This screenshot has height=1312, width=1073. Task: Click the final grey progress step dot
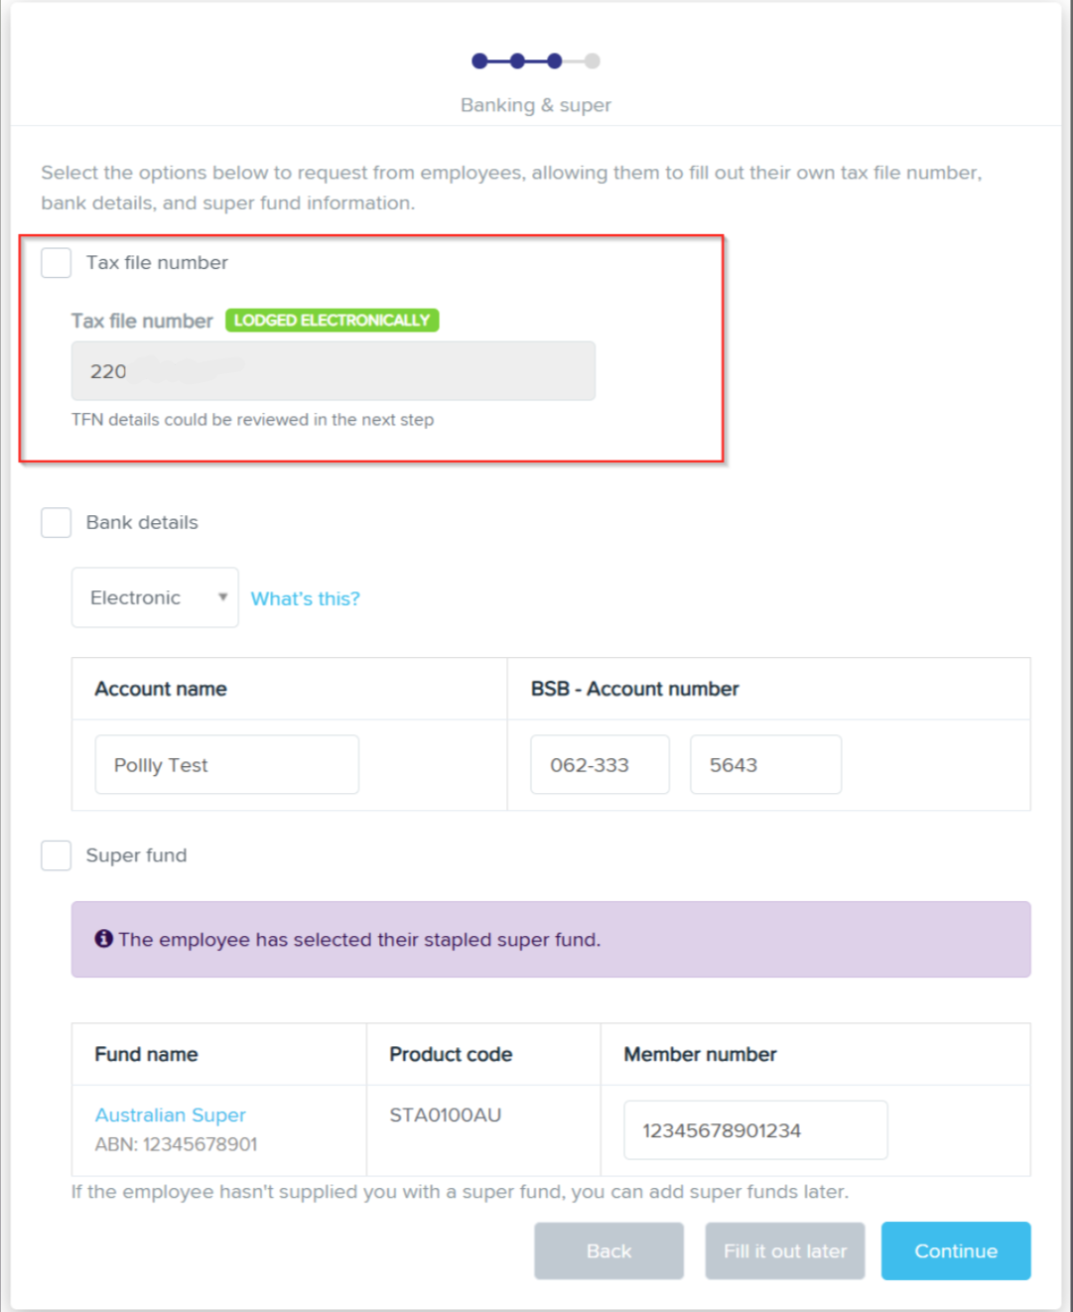tap(593, 62)
